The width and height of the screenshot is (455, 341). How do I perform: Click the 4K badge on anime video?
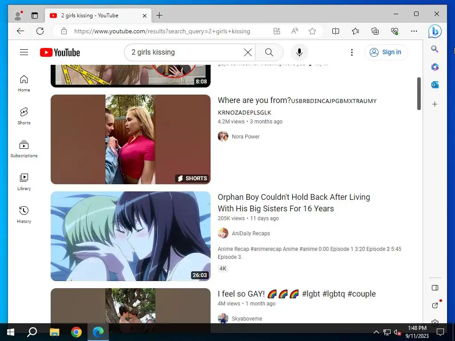[223, 269]
